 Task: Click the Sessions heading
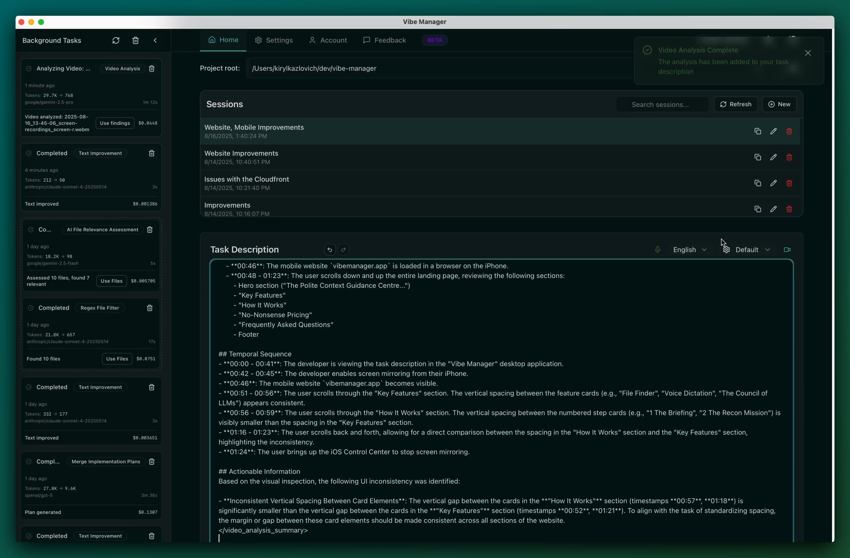point(225,104)
